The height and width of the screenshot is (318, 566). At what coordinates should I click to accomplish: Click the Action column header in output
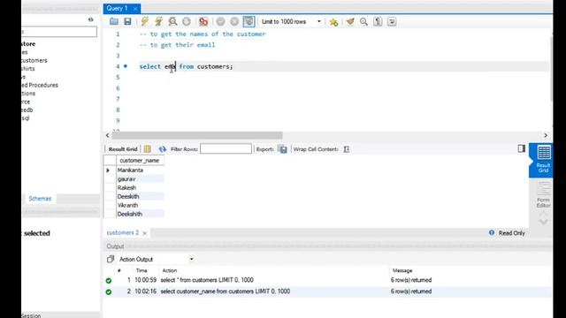point(170,270)
